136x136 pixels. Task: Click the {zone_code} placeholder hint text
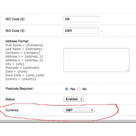tap(35, 75)
